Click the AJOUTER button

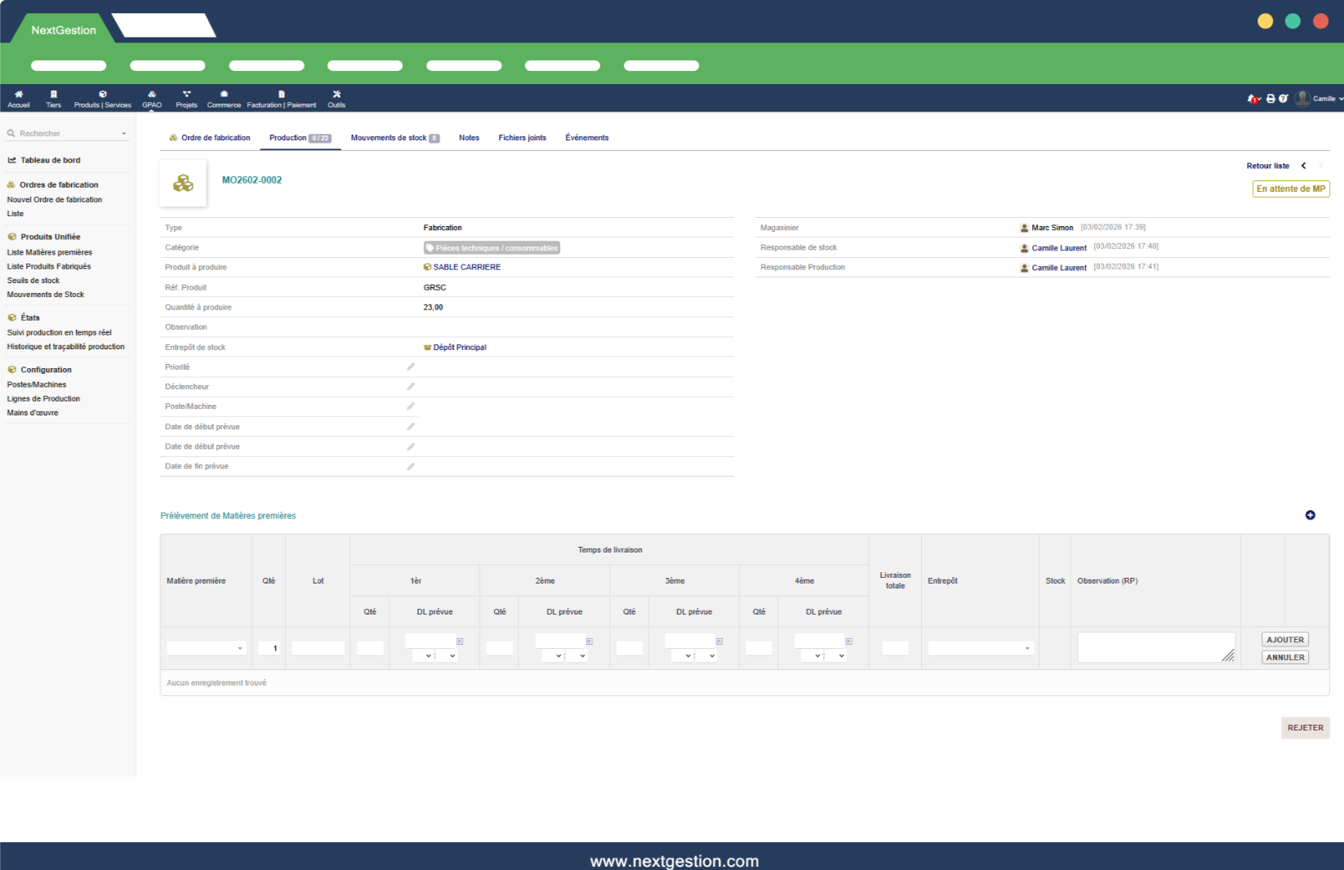1284,640
